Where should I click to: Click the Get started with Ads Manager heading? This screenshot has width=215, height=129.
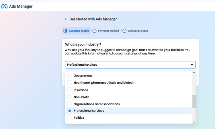click(93, 19)
